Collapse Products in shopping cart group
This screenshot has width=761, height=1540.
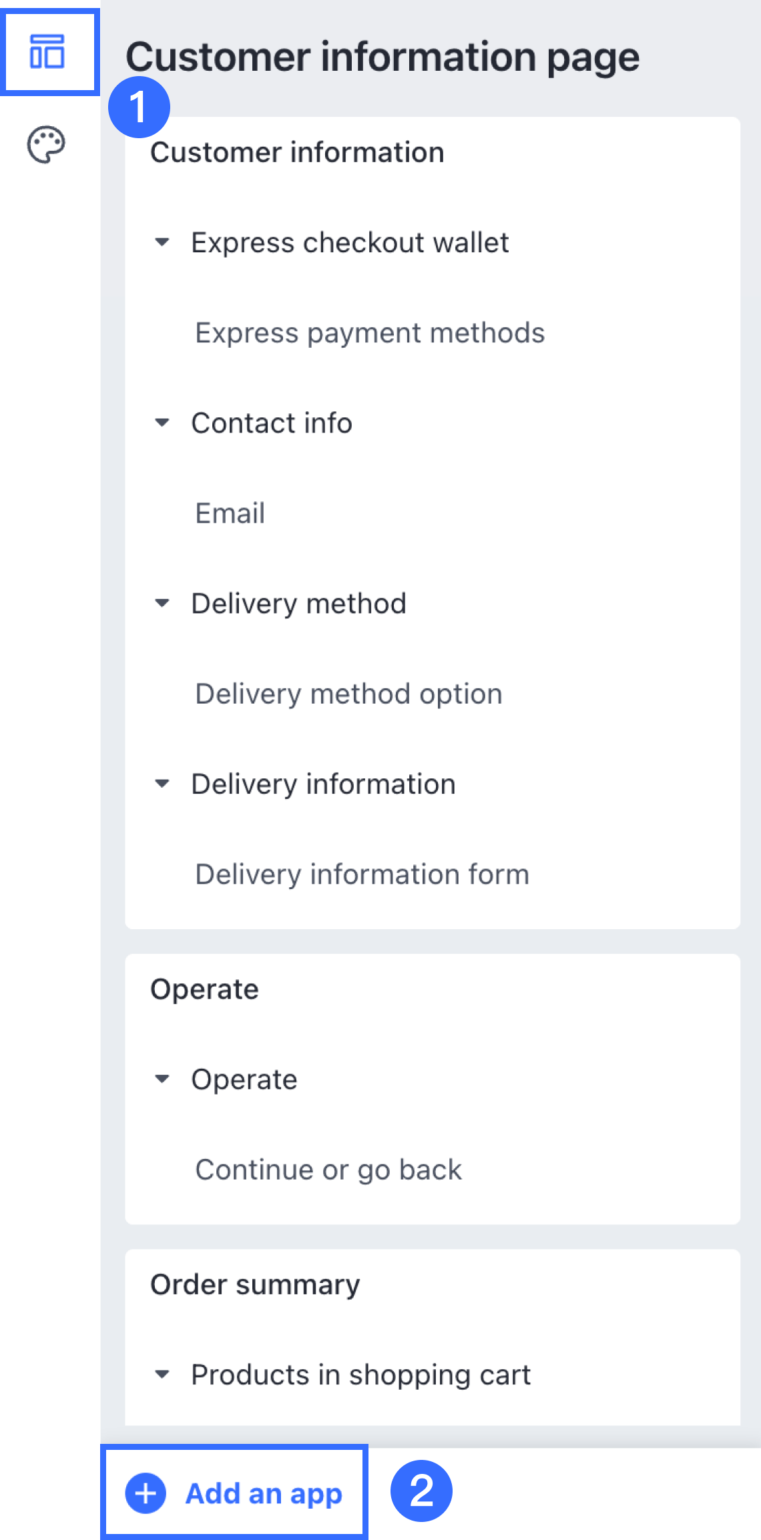click(x=162, y=1374)
